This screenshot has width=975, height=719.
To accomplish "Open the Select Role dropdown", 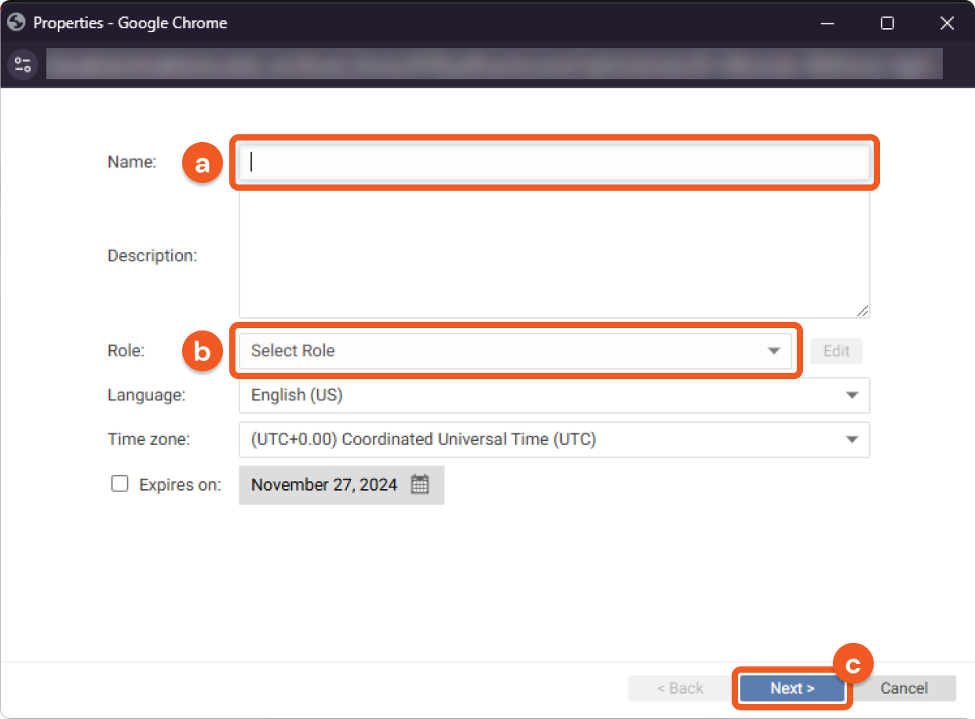I will (x=515, y=351).
